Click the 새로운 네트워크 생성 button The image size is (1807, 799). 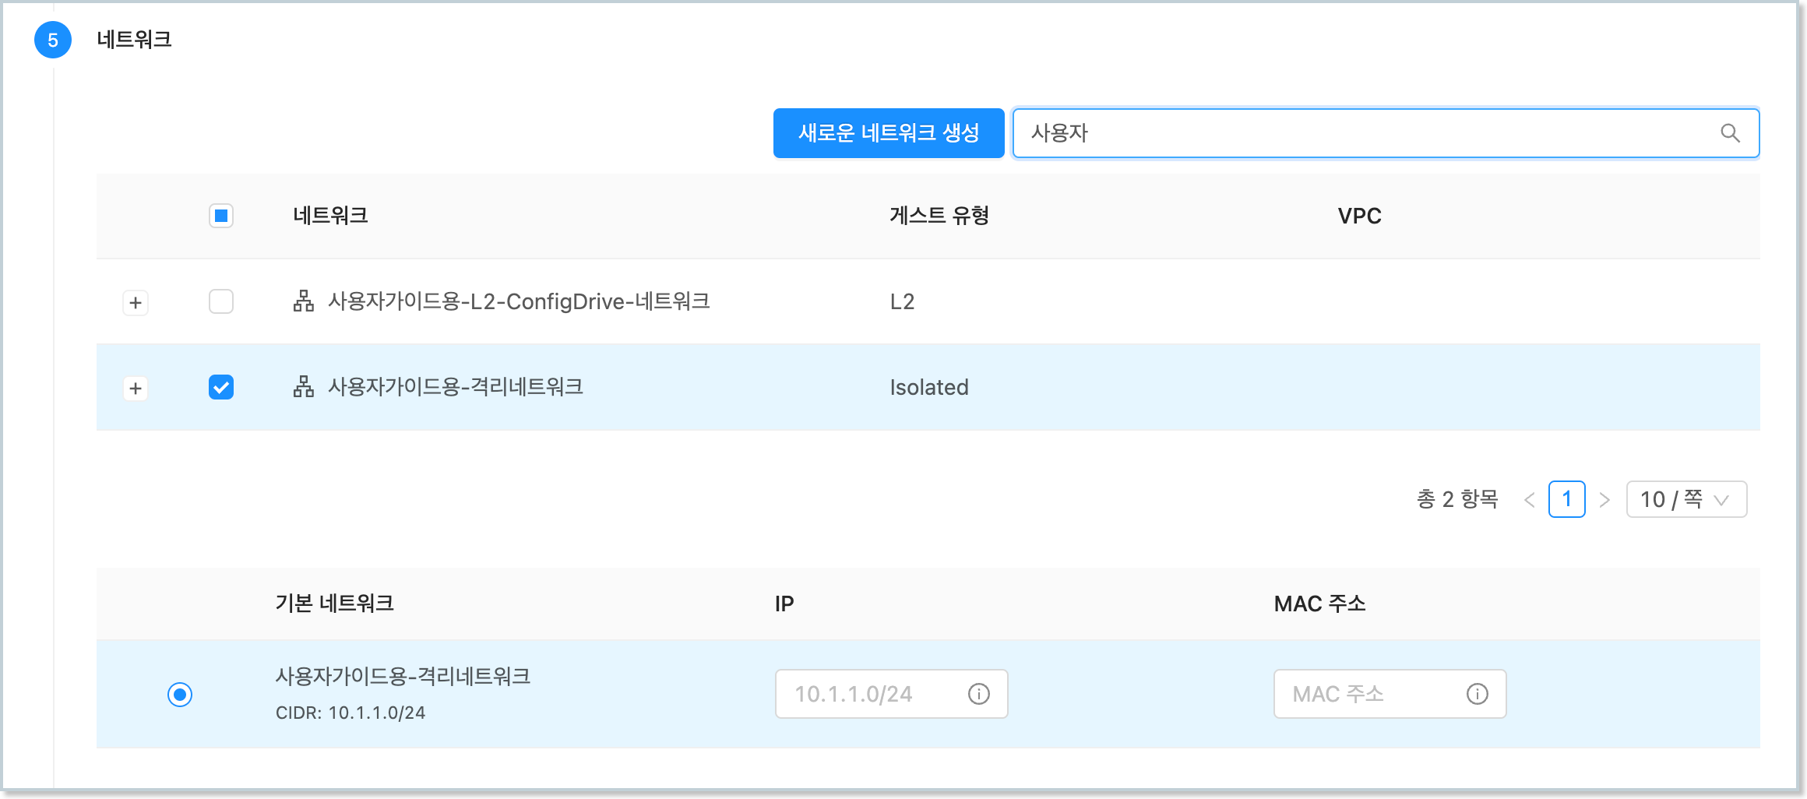(x=889, y=133)
